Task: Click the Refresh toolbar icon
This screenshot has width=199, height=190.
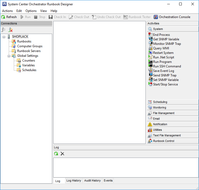Action: tap(3, 17)
